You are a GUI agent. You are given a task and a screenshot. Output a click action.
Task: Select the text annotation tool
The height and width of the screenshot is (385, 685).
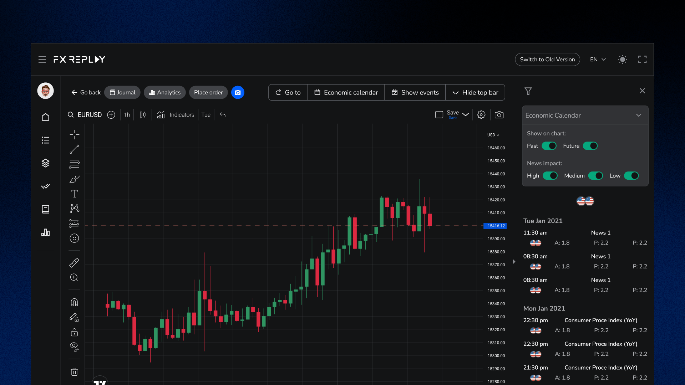click(x=74, y=194)
